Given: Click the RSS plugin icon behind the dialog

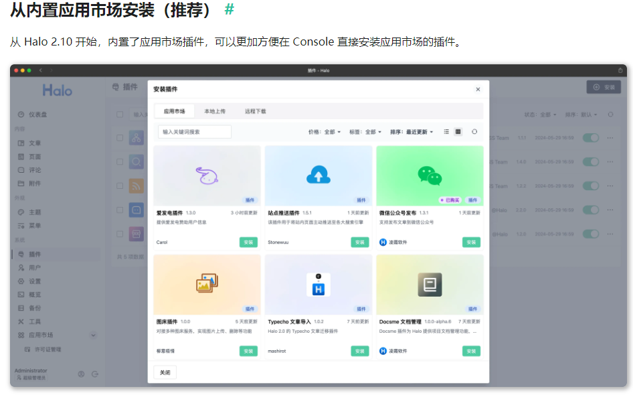Looking at the screenshot, I should click(137, 186).
